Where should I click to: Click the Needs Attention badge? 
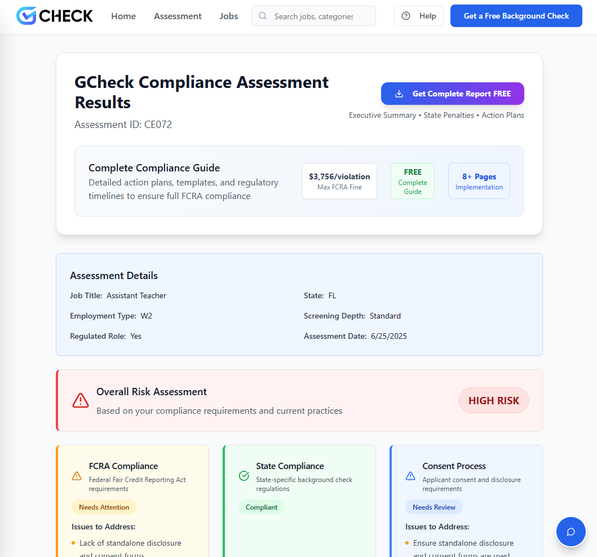104,507
